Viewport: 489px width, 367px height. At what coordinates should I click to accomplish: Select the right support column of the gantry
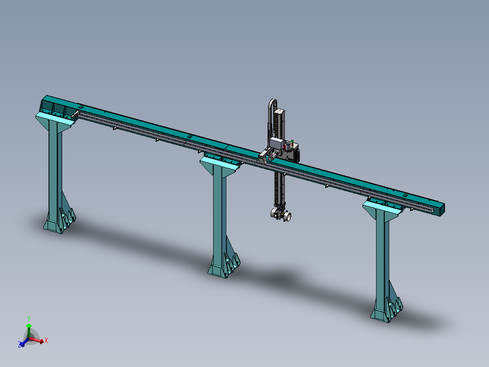[x=382, y=259]
